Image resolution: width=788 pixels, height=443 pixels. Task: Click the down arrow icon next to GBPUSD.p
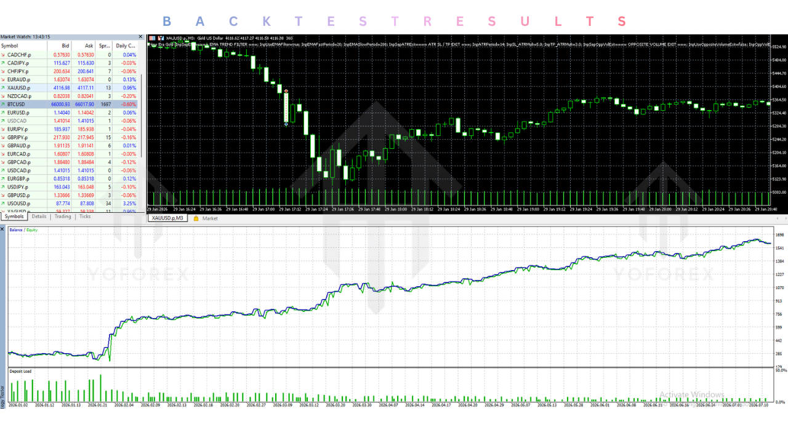(x=4, y=195)
